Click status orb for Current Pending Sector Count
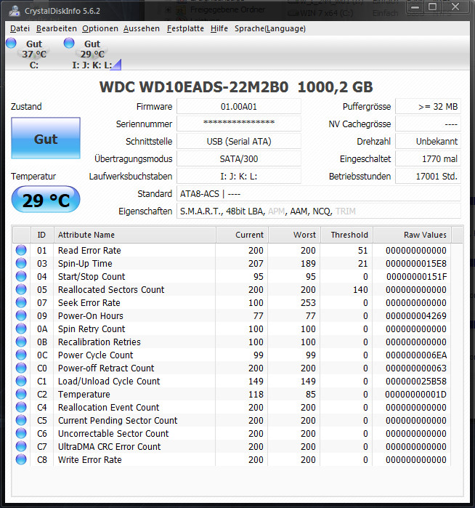This screenshot has height=508, width=475. pyautogui.click(x=21, y=420)
